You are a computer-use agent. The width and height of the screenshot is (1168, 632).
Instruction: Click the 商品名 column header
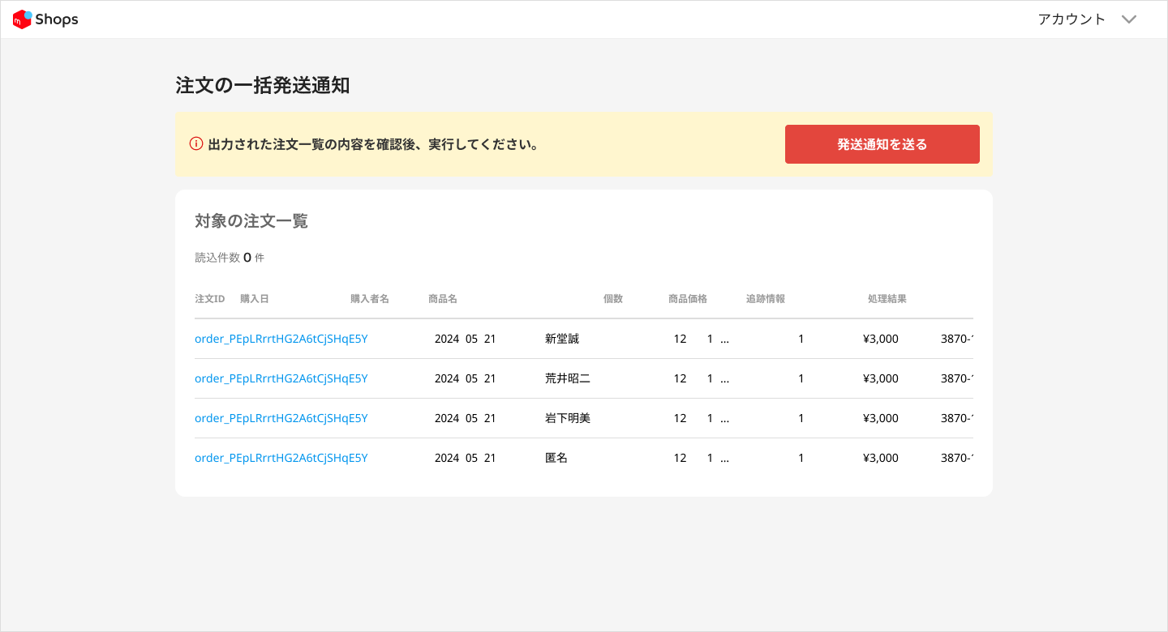click(443, 299)
